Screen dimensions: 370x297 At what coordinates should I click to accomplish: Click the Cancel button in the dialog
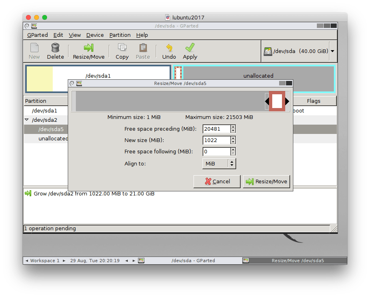(217, 181)
